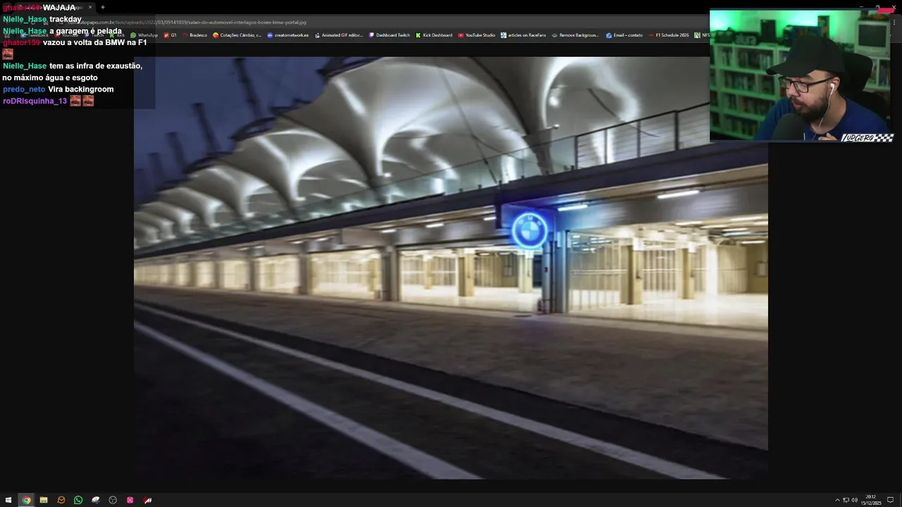The image size is (902, 507).
Task: Open the notification center icon
Action: click(890, 500)
